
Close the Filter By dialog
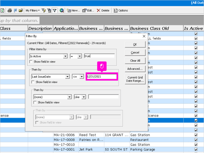(x=144, y=36)
